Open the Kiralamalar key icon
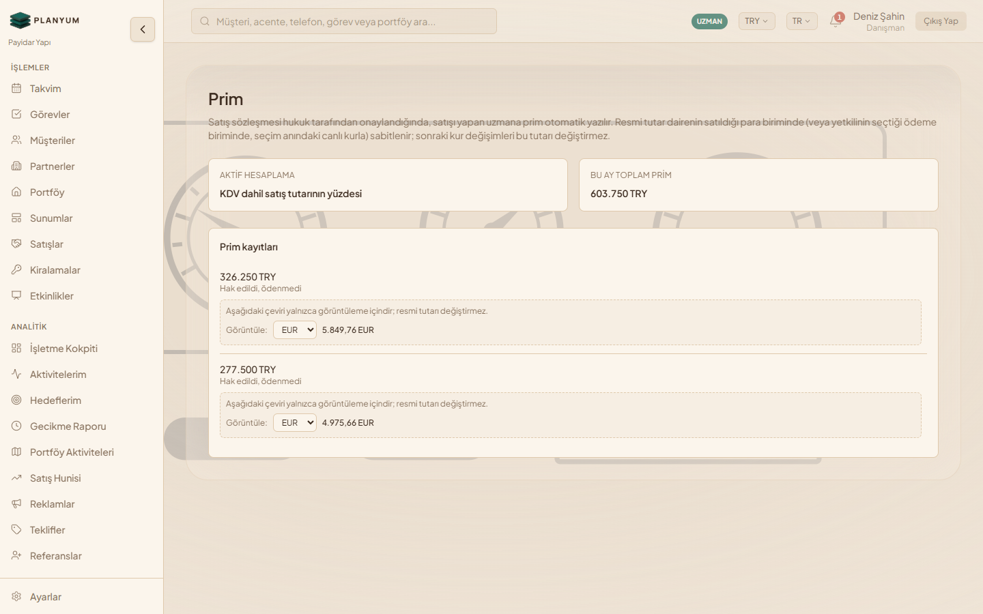The height and width of the screenshot is (614, 983). (x=16, y=270)
